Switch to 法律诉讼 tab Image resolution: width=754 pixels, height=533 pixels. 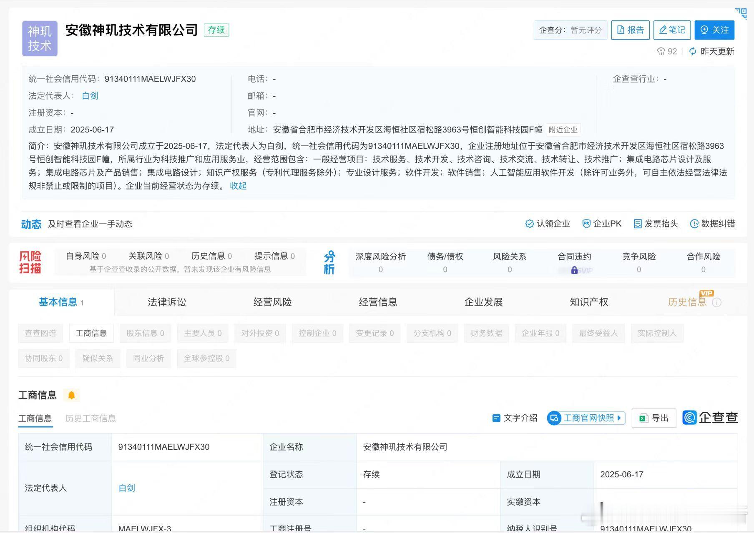(x=167, y=302)
